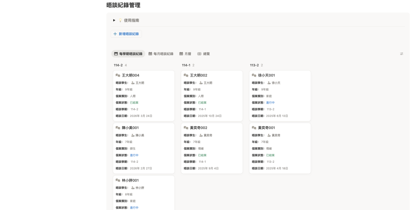
Task: Click the light bulb icon next to 使用指南
Action: tap(119, 20)
